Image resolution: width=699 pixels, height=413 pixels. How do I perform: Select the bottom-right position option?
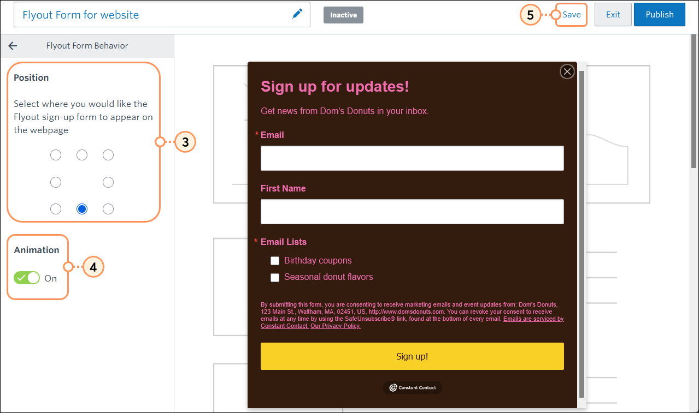coord(108,208)
